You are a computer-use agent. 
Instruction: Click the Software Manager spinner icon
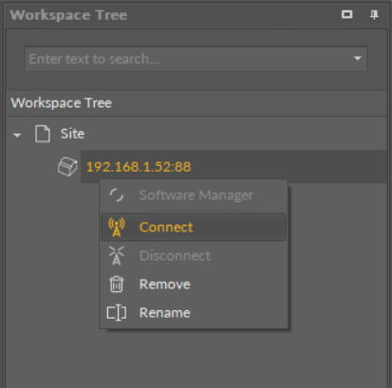pos(117,195)
